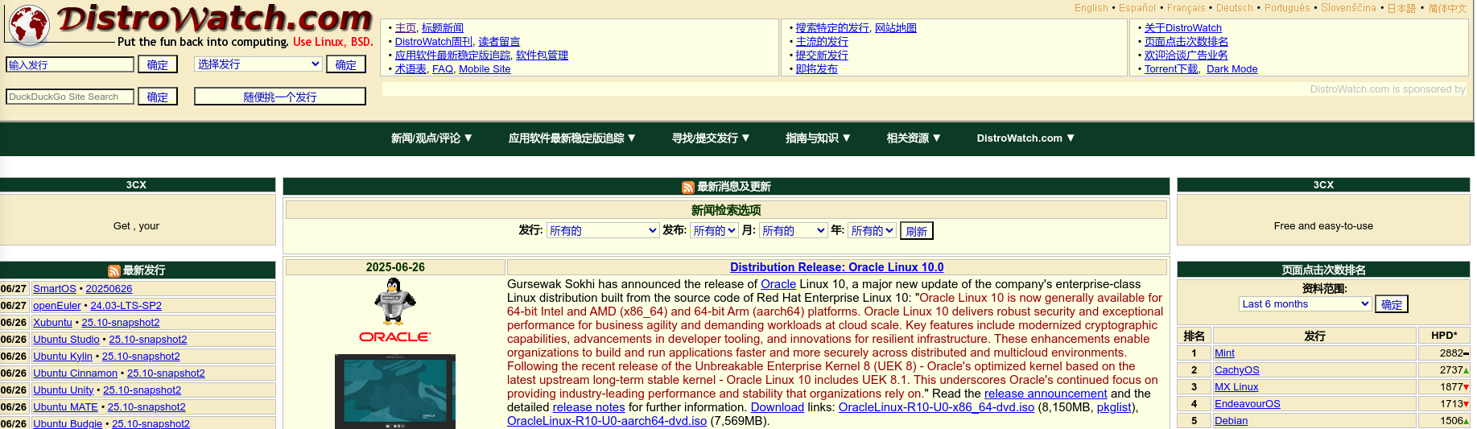Click 确定 beside the Last 6 months dropdown
The height and width of the screenshot is (429, 1477).
click(x=1392, y=304)
